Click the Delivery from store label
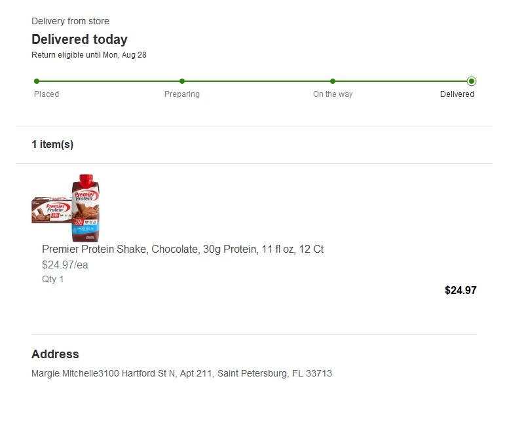This screenshot has width=524, height=423. [x=70, y=21]
